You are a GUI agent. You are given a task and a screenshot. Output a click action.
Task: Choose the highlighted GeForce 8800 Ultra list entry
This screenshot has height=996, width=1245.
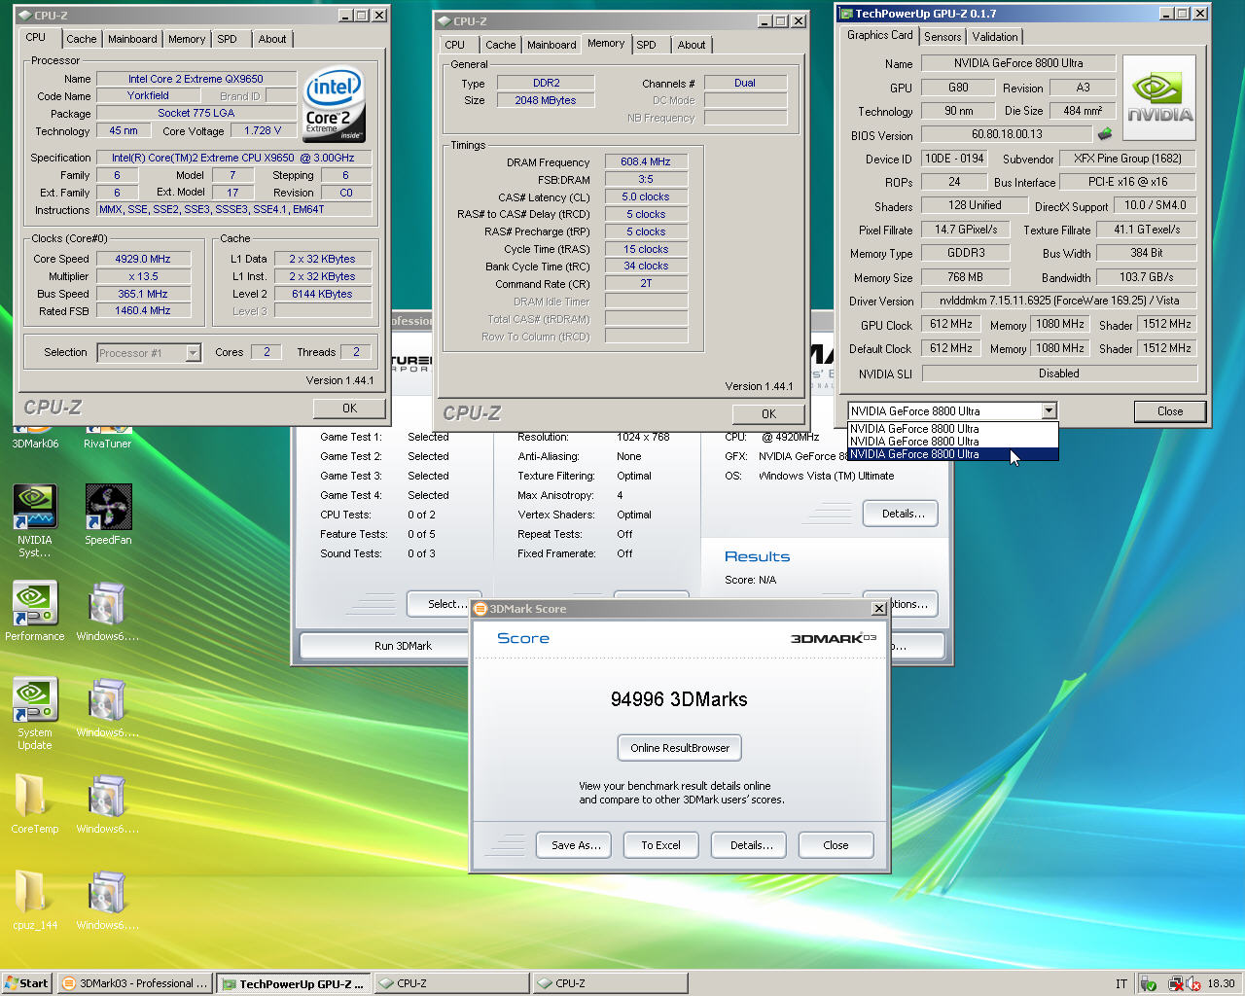pos(952,454)
